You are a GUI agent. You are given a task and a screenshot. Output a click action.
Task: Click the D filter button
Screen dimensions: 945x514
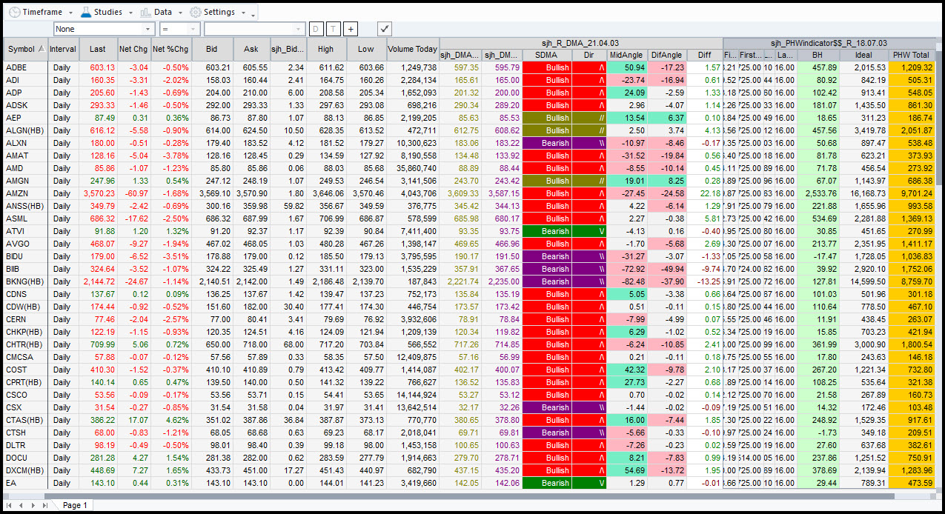[x=316, y=29]
